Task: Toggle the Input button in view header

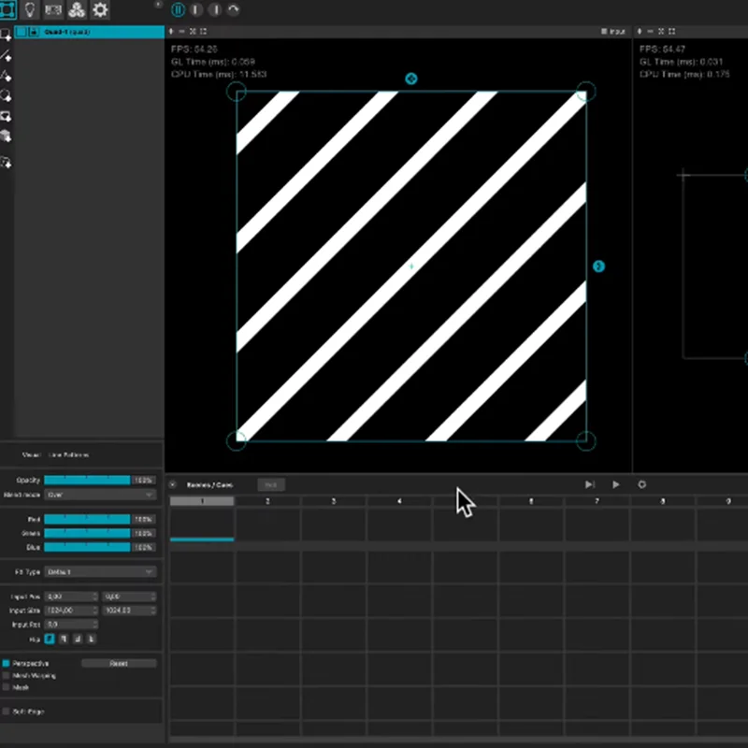Action: tap(613, 32)
